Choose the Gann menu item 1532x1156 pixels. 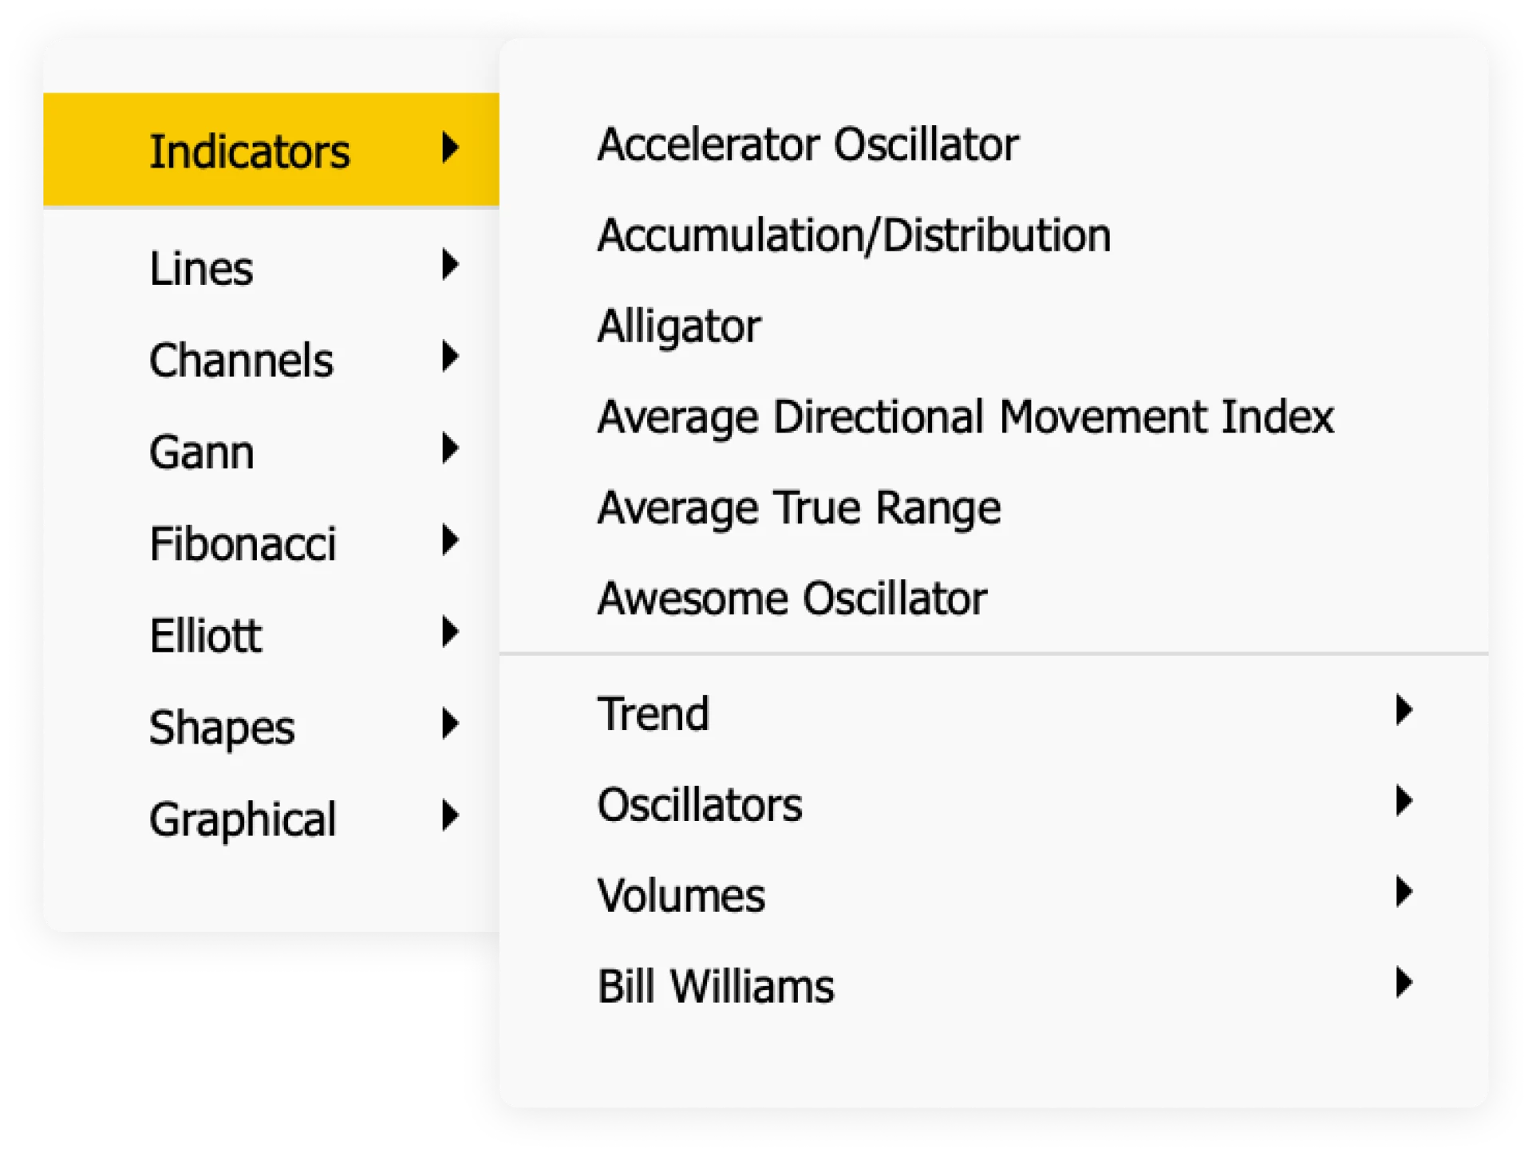(x=202, y=452)
